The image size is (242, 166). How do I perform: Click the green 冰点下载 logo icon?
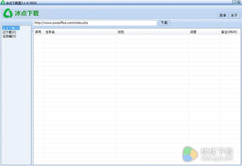(8, 13)
